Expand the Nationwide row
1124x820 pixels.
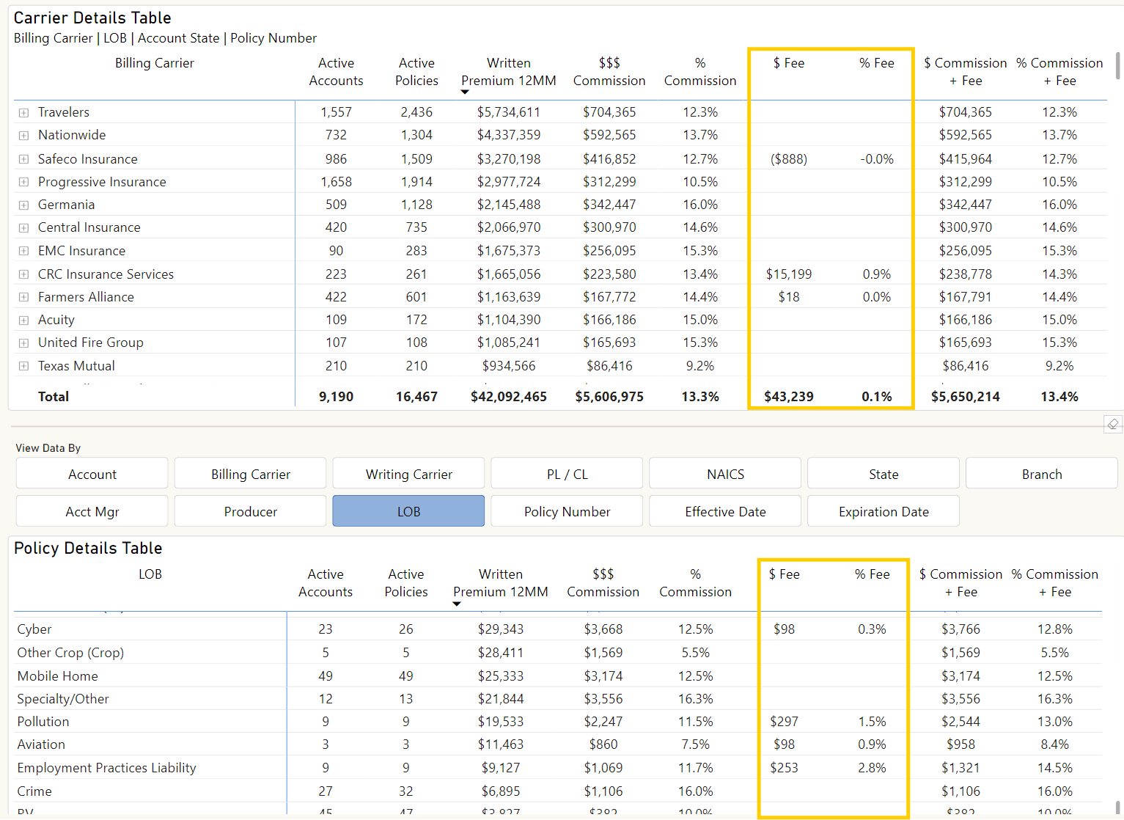click(24, 136)
